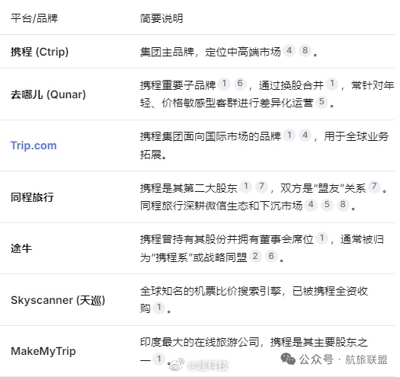Click the text 印度最大的在线旅游公司
This screenshot has height=377, width=400.
point(200,342)
